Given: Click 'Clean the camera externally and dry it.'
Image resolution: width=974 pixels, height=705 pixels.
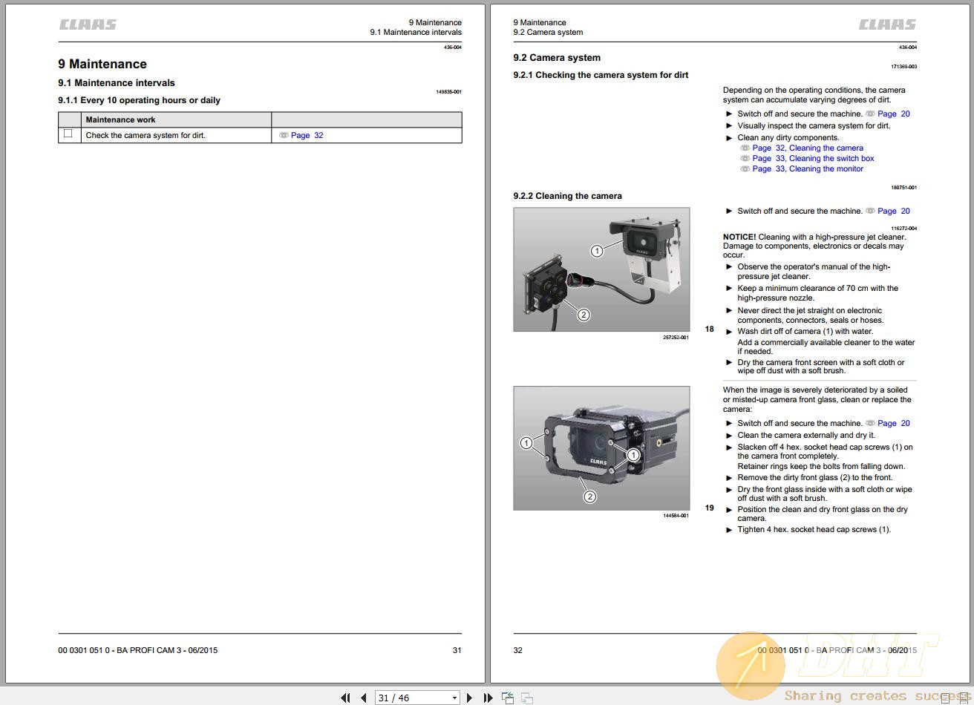Looking at the screenshot, I should coord(806,435).
